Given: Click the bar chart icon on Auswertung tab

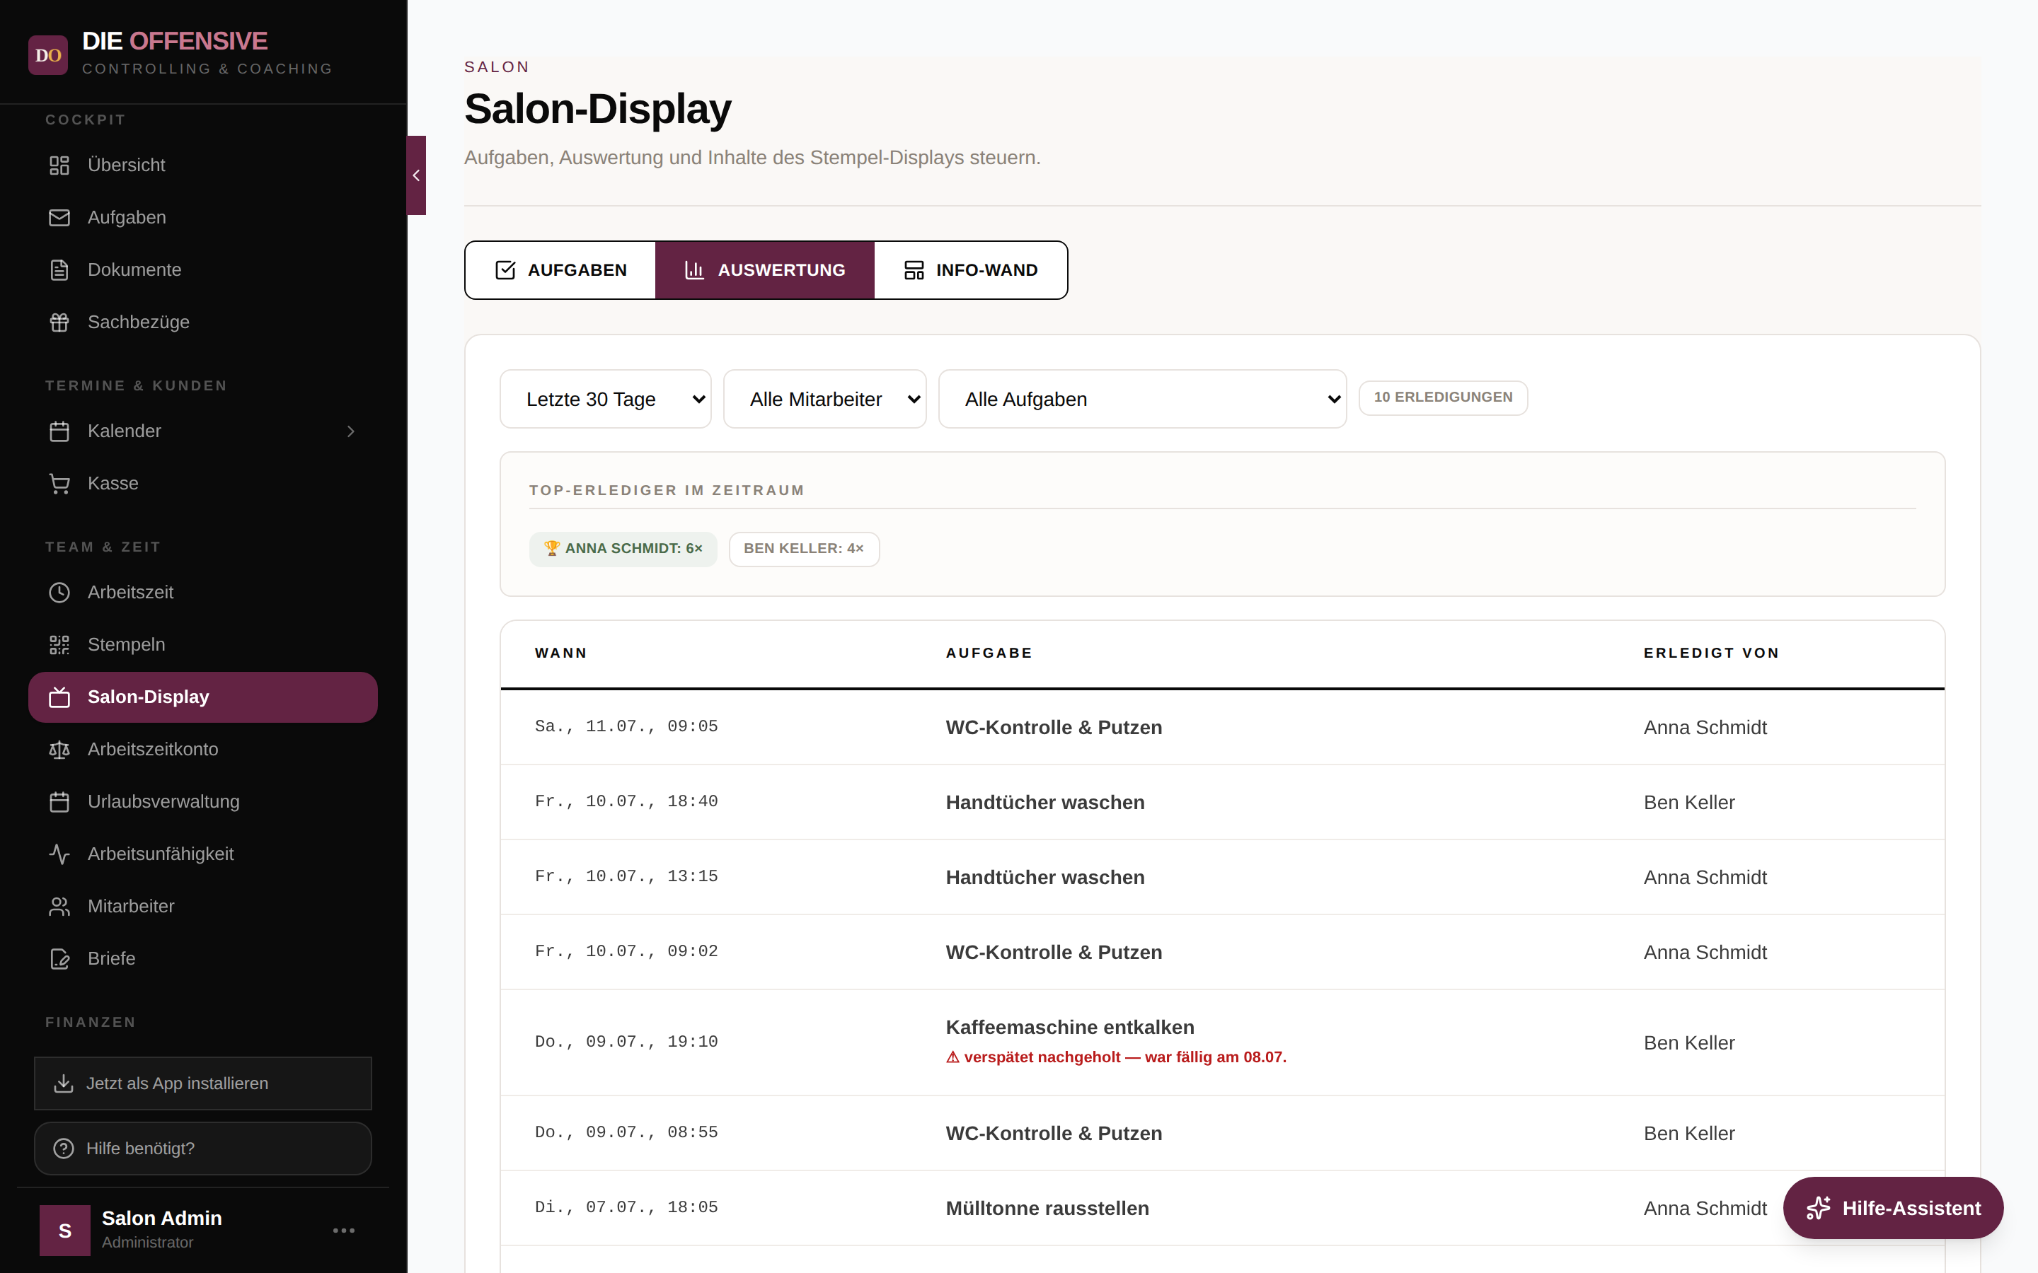Looking at the screenshot, I should (x=695, y=270).
